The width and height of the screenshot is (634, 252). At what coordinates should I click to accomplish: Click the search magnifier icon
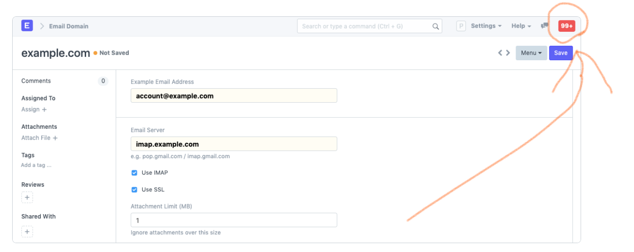click(435, 26)
